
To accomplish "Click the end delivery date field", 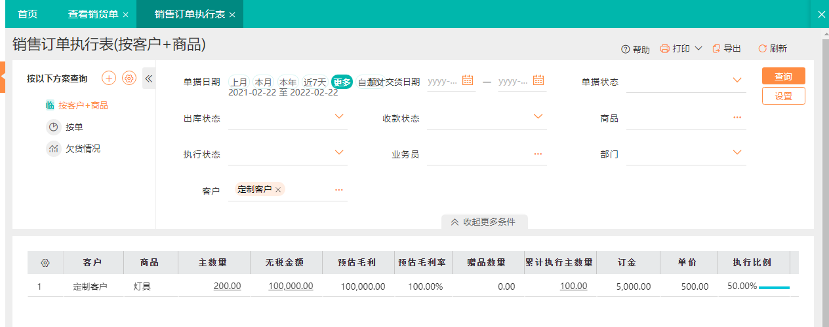I will pyautogui.click(x=522, y=81).
